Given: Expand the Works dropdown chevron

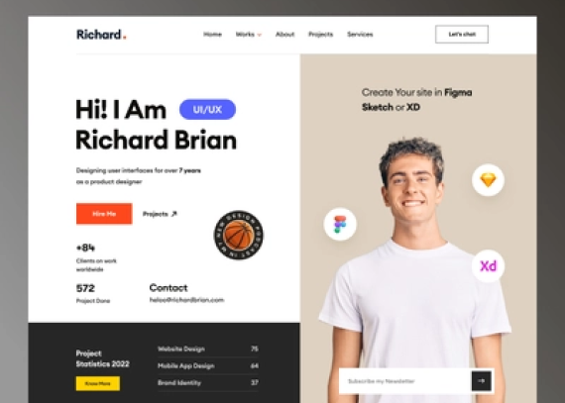Looking at the screenshot, I should pos(260,35).
